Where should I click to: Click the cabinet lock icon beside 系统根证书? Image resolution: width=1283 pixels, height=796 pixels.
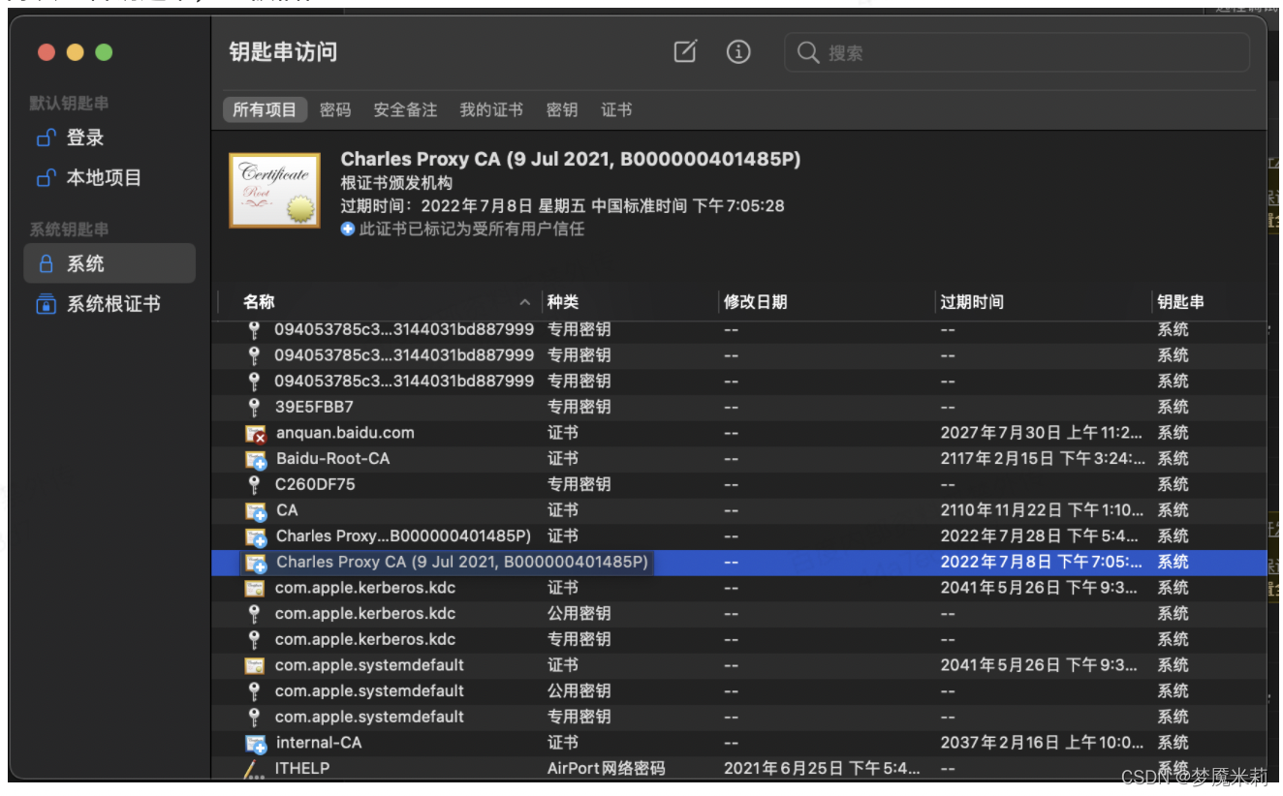coord(46,304)
